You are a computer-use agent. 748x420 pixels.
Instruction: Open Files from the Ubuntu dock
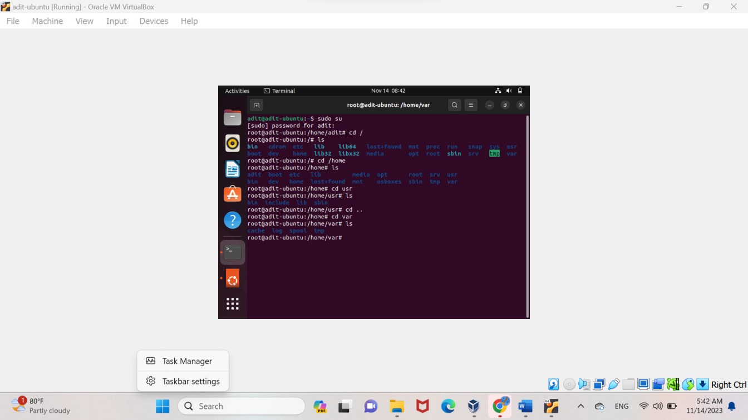click(233, 118)
